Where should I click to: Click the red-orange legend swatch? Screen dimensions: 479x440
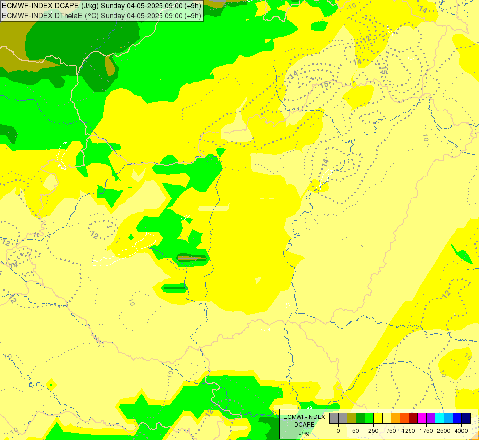[405, 418]
